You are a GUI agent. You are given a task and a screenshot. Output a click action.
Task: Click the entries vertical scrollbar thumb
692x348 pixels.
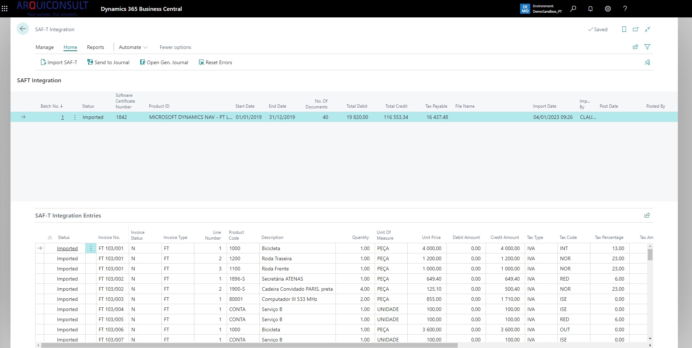(x=650, y=254)
